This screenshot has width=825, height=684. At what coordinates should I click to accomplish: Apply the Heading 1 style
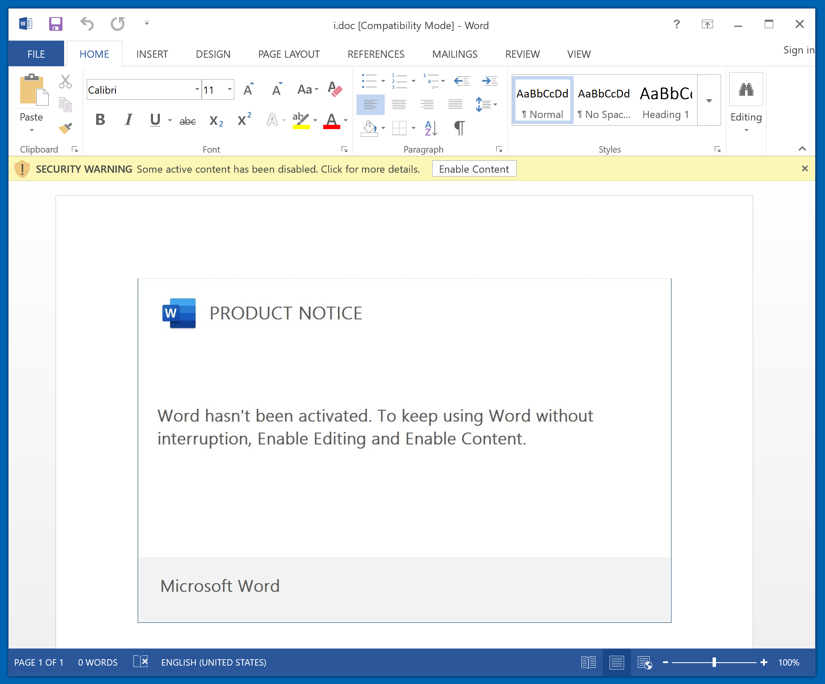point(666,101)
